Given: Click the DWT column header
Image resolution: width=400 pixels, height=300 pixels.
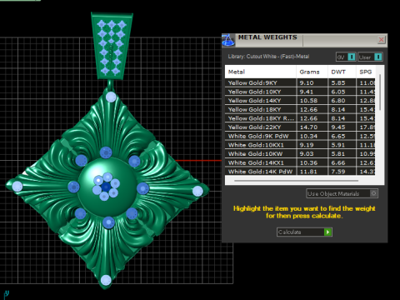Looking at the screenshot, I should point(342,72).
